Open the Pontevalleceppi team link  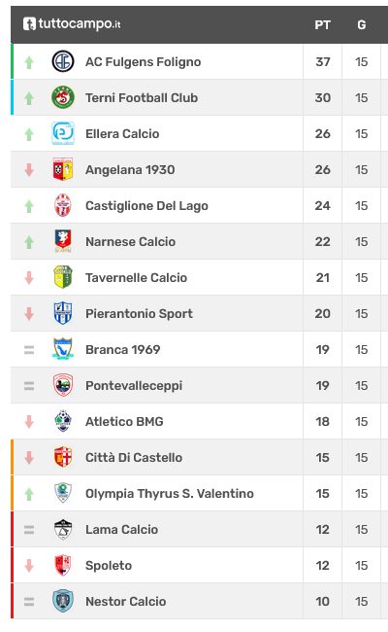coord(134,385)
